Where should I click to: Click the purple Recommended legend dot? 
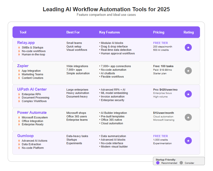[x=158, y=163]
